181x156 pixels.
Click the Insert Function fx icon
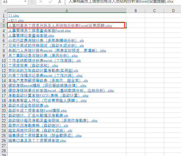coord(59,2)
